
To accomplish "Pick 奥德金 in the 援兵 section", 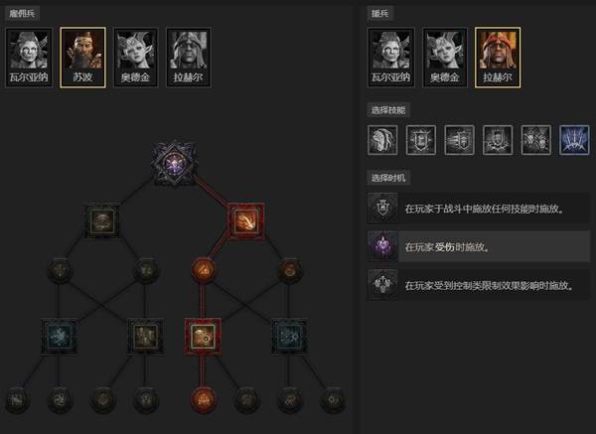I will coord(445,58).
